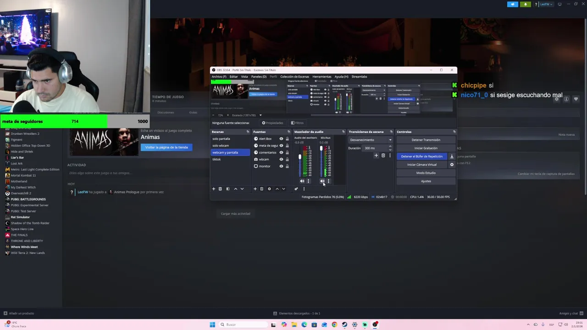The image size is (587, 330).
Task: Open Vista menu in OBS
Action: pos(244,77)
